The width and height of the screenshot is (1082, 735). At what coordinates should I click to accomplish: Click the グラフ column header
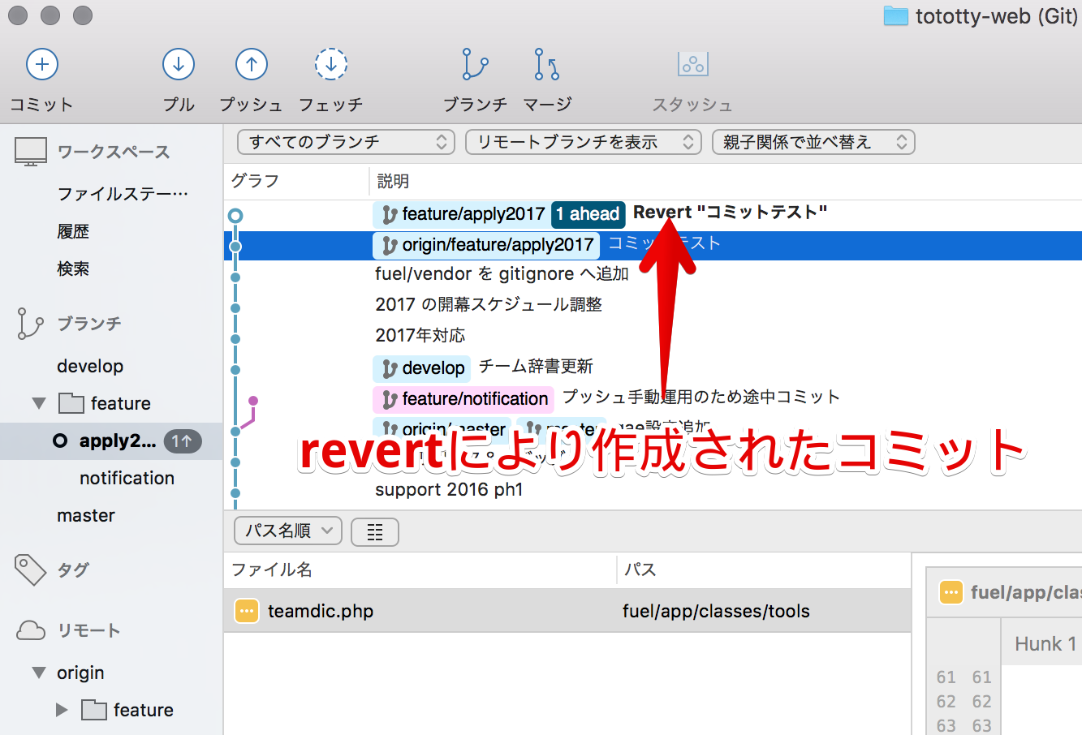[x=255, y=181]
